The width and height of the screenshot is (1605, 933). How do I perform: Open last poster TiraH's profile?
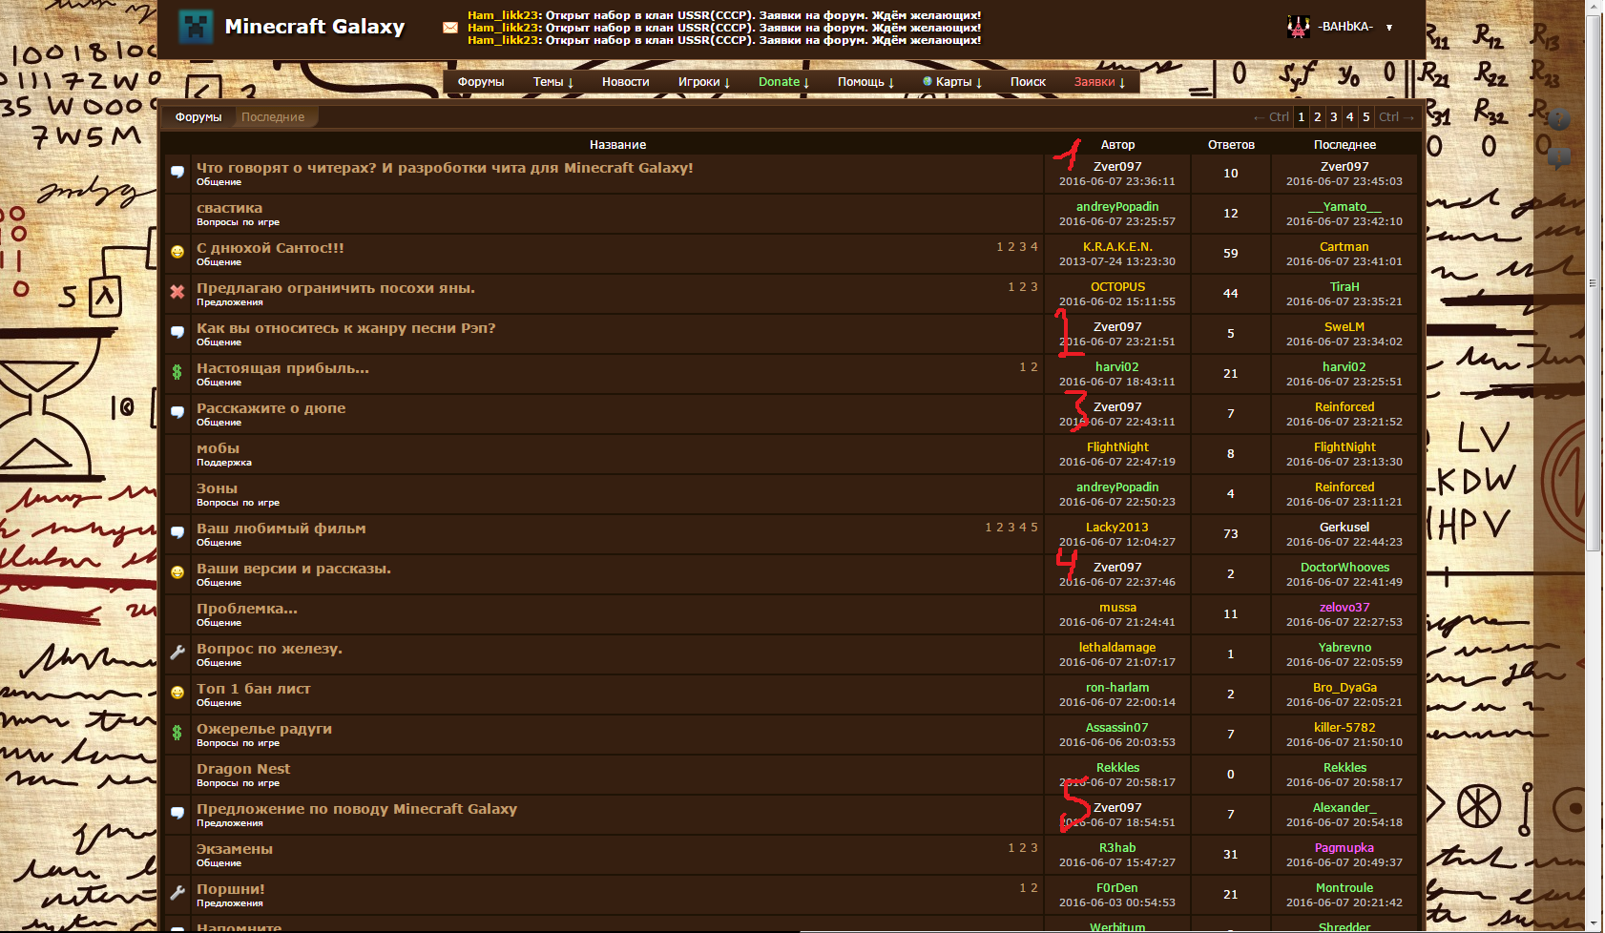(1344, 287)
